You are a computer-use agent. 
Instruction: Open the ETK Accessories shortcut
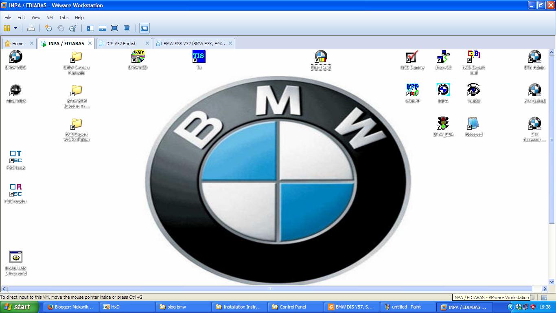[x=534, y=130]
